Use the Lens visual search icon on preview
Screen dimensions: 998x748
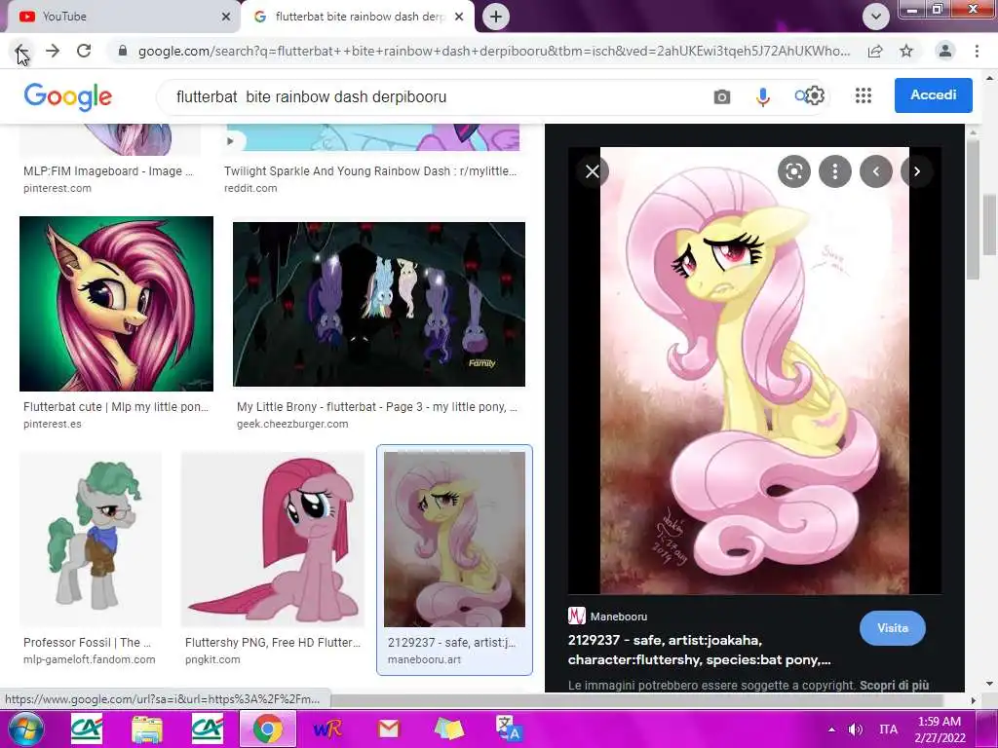click(x=793, y=171)
